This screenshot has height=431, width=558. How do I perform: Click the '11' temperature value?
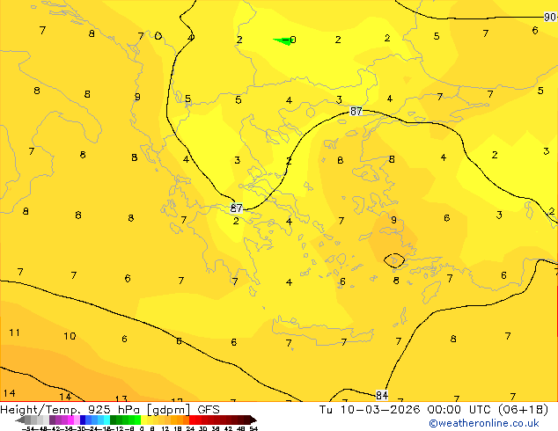(14, 332)
